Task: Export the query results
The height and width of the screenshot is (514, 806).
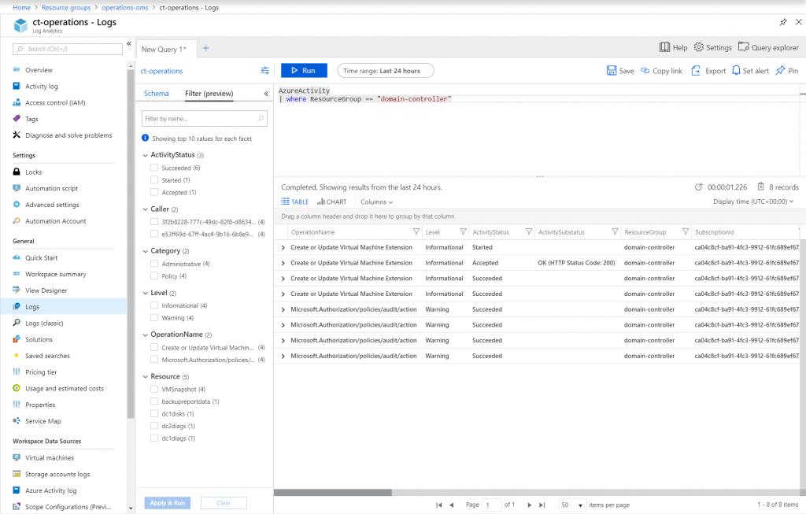Action: coord(705,70)
